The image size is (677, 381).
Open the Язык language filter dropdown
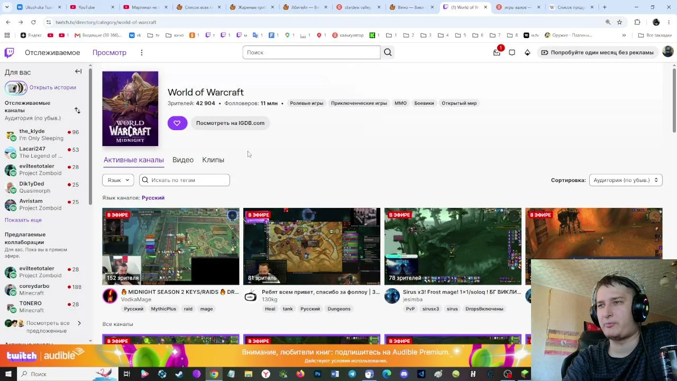coord(118,180)
